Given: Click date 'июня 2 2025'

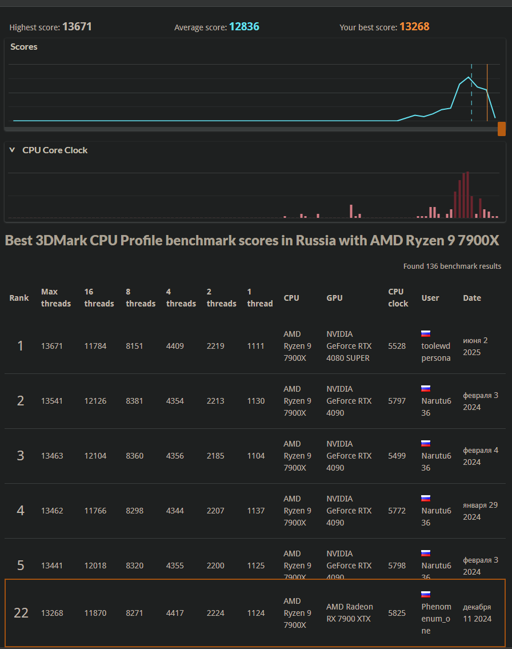Looking at the screenshot, I should tap(475, 346).
